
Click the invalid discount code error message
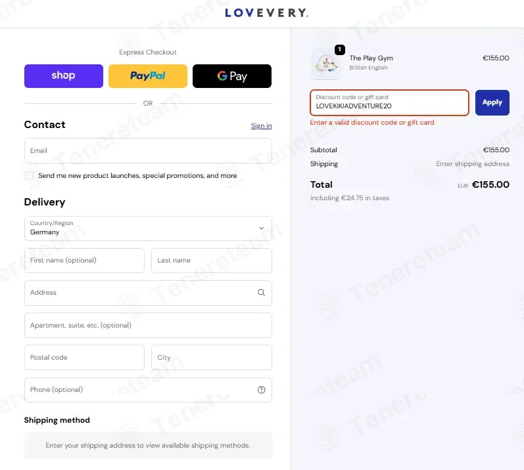(x=372, y=122)
